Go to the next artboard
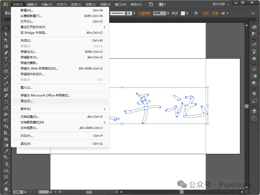260x195 pixels. (x=56, y=192)
